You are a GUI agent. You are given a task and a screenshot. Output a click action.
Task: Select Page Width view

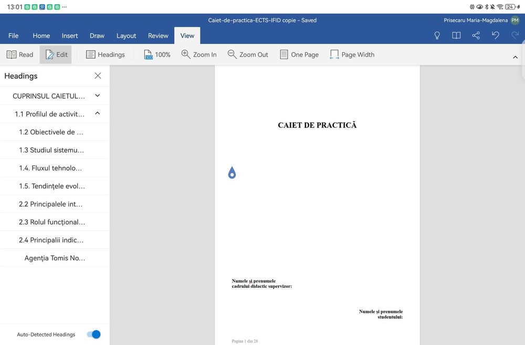click(352, 55)
